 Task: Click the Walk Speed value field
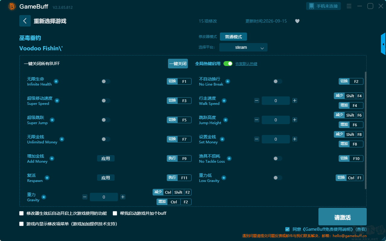tap(276, 101)
